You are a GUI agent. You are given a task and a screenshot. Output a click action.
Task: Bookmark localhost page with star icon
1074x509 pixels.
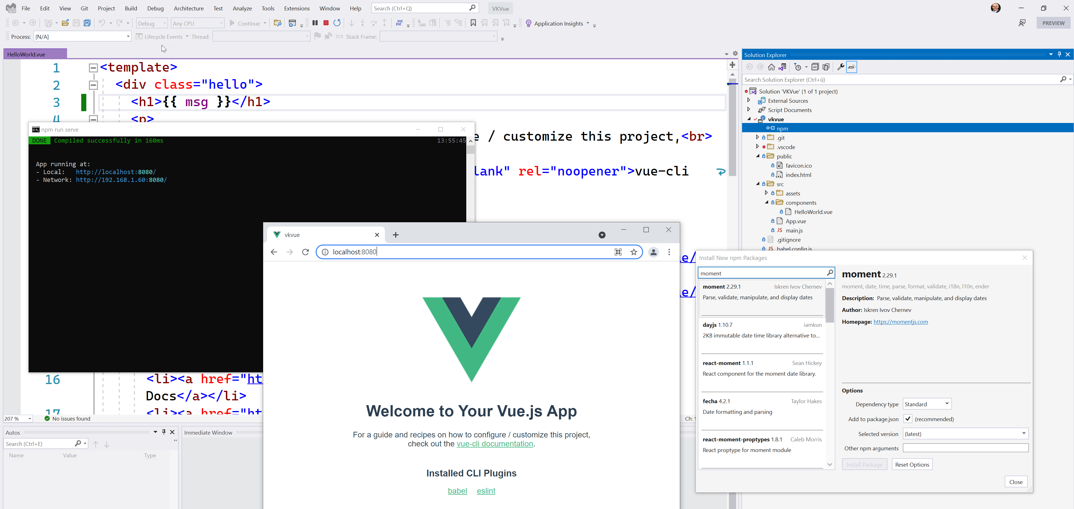click(634, 252)
